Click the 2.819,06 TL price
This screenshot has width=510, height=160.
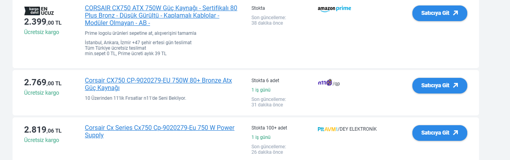point(43,130)
